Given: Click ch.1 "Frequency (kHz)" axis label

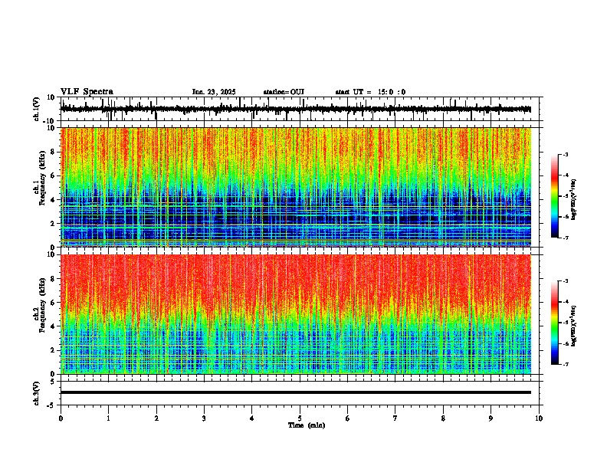Looking at the screenshot, I should pyautogui.click(x=43, y=179).
